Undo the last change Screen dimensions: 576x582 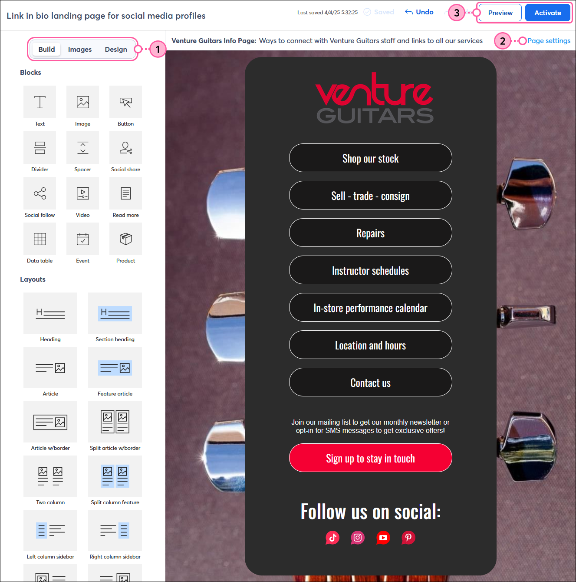click(419, 12)
